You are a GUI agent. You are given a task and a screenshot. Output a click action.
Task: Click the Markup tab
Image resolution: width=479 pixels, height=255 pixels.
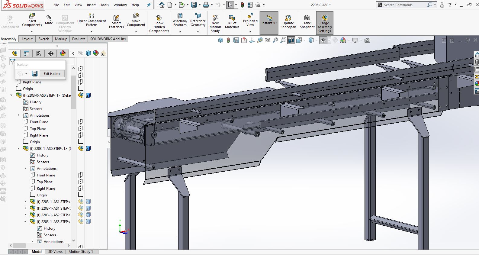coord(61,39)
